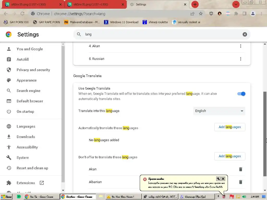Viewport: 267px width, 200px height.
Task: Click the red flag tray icon
Action: [x=232, y=197]
